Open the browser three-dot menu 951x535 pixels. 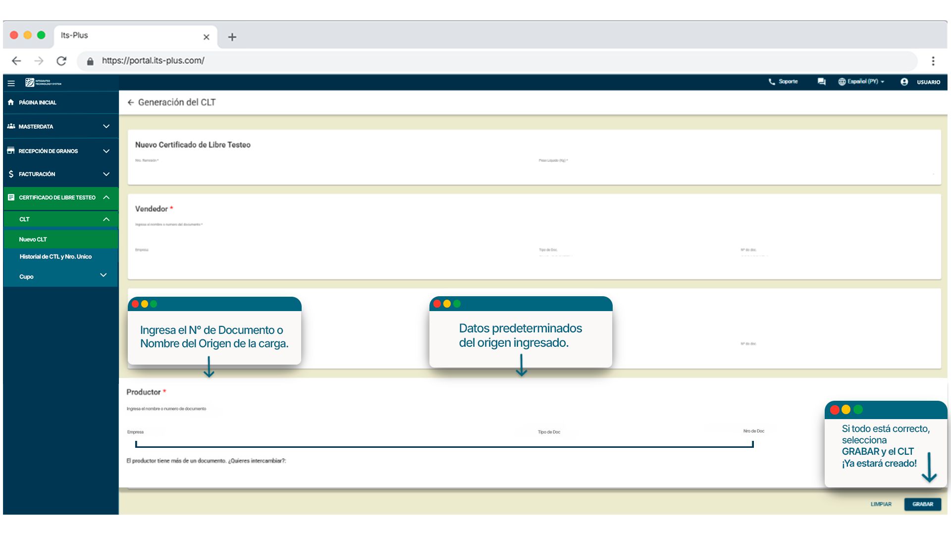(933, 61)
